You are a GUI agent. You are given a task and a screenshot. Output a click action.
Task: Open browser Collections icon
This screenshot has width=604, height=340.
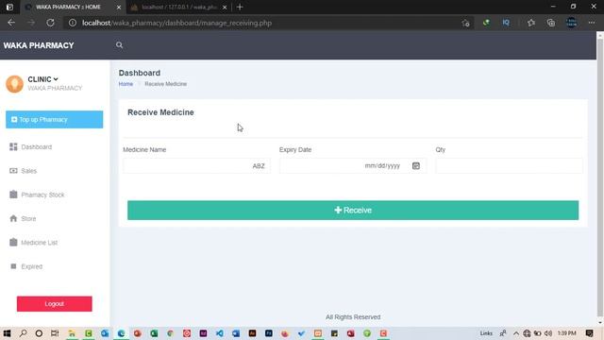pyautogui.click(x=551, y=23)
